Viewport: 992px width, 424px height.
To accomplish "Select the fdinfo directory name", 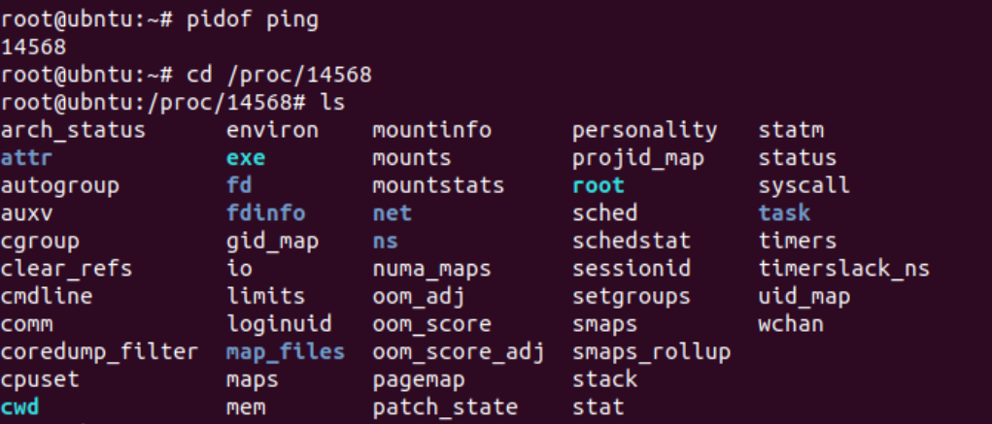I will [x=265, y=212].
